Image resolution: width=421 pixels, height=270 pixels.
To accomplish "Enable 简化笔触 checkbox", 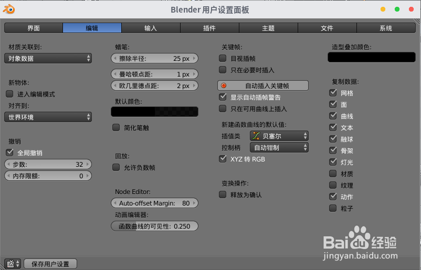I will tap(116, 127).
